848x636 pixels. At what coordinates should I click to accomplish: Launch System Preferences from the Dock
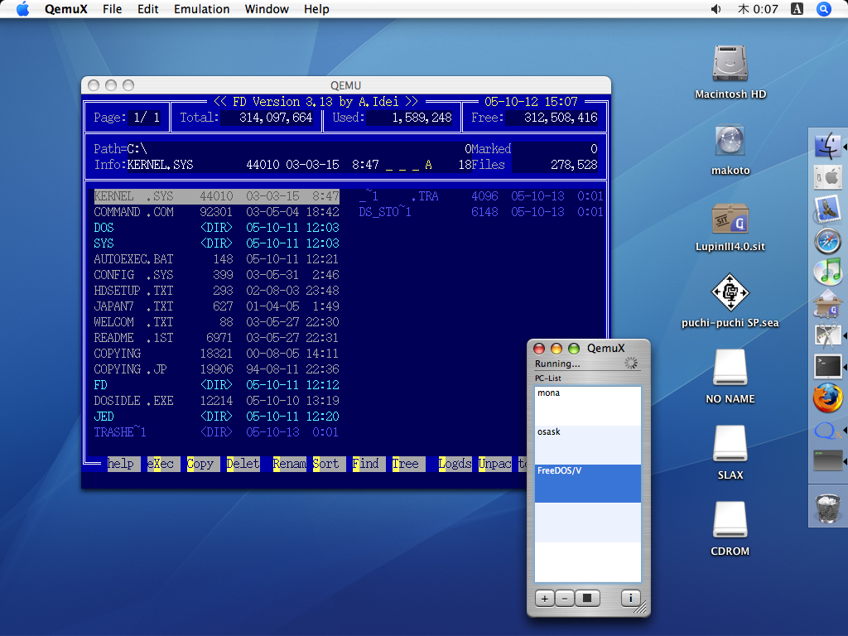[827, 177]
